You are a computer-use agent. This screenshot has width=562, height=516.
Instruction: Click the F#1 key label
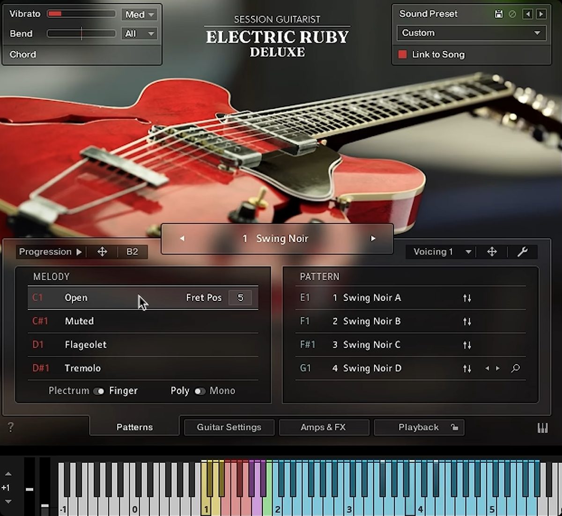coord(308,344)
